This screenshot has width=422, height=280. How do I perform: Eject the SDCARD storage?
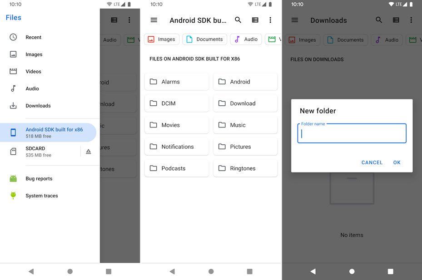pyautogui.click(x=88, y=151)
